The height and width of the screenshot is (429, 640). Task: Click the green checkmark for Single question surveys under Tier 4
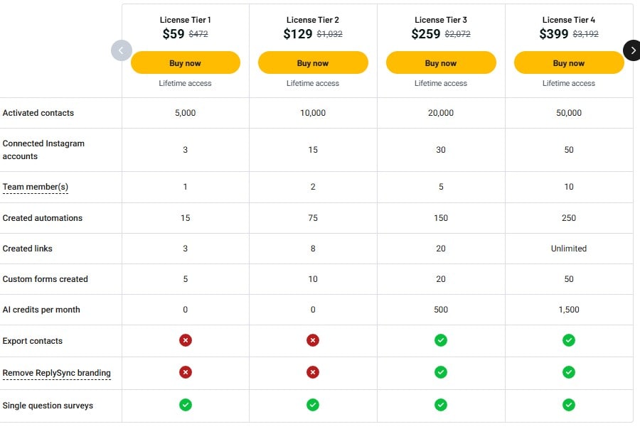pos(569,404)
